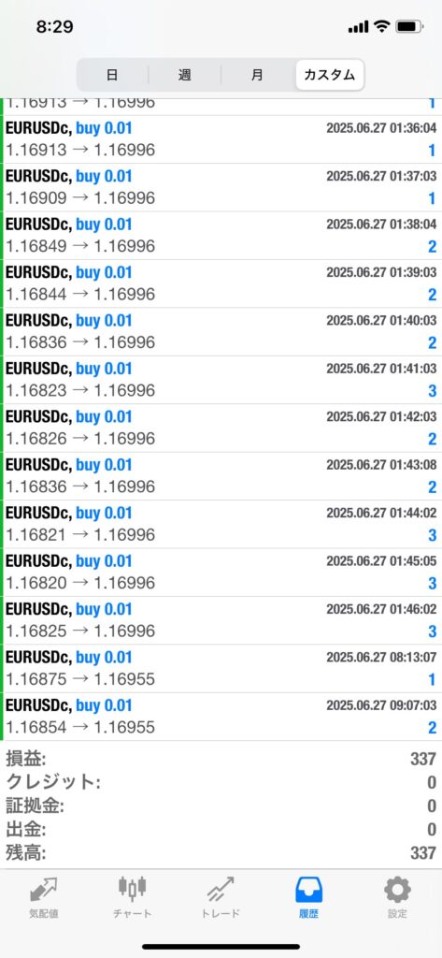This screenshot has height=958, width=442.
Task: Tap the Wi-Fi indicator icon
Action: pos(381,26)
